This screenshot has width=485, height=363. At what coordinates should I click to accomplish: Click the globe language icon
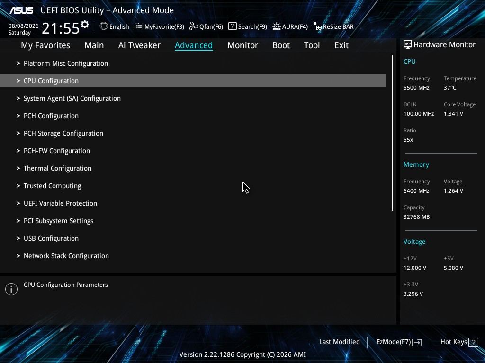(104, 26)
